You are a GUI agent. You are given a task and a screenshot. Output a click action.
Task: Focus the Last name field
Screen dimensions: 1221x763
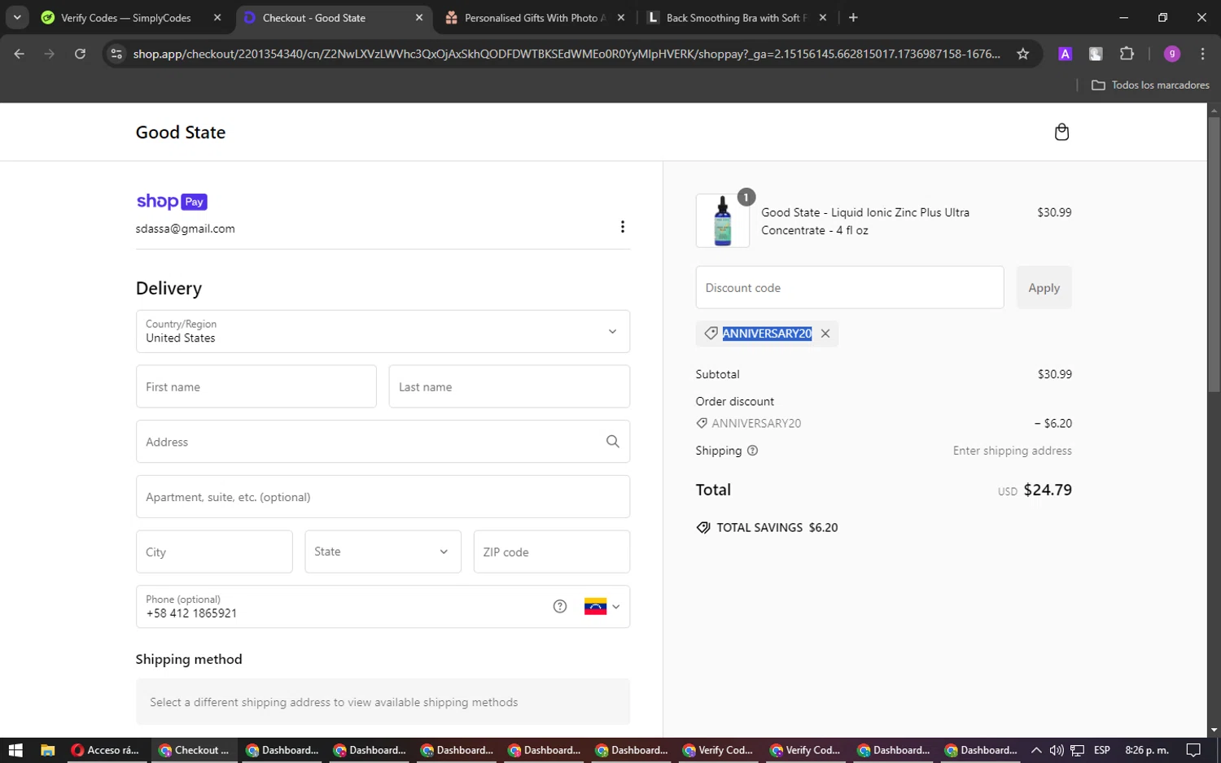click(510, 386)
